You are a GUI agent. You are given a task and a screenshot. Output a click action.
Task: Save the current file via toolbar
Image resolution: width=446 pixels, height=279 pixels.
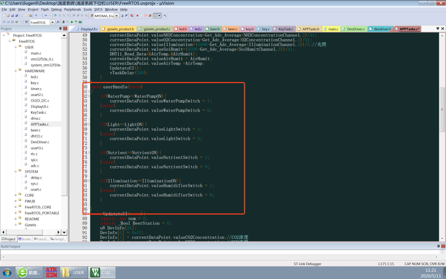[12, 16]
